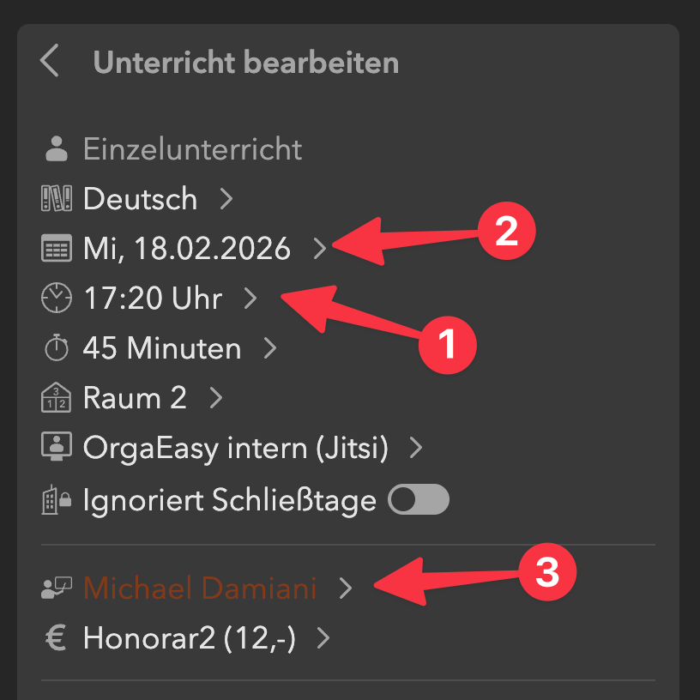
Task: Click the closed-building icon beside Ignoriert Schließtage
Action: [57, 500]
